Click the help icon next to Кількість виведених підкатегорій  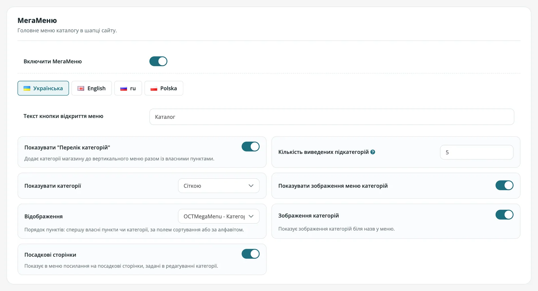pos(373,152)
